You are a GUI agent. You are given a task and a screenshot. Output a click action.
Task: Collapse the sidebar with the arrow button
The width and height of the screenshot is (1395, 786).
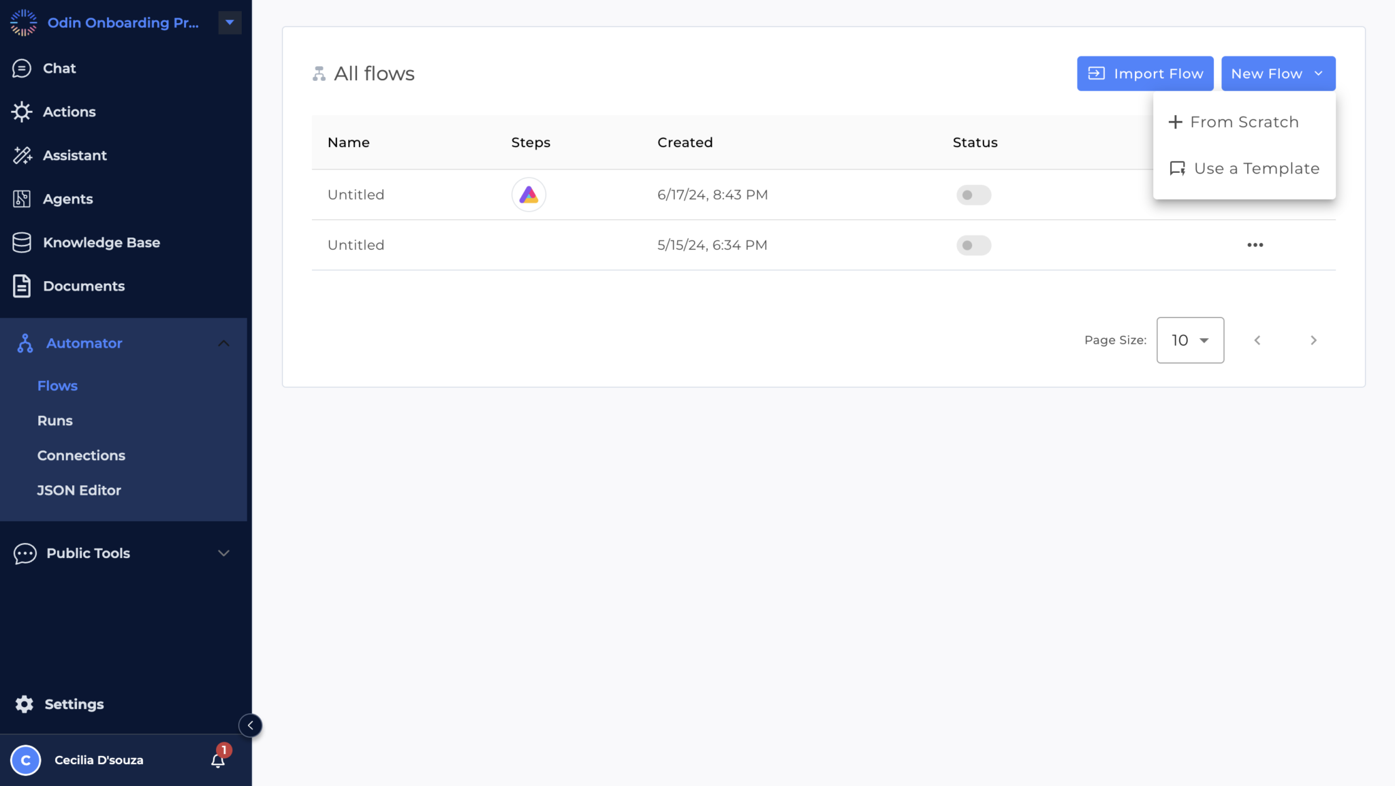tap(250, 725)
